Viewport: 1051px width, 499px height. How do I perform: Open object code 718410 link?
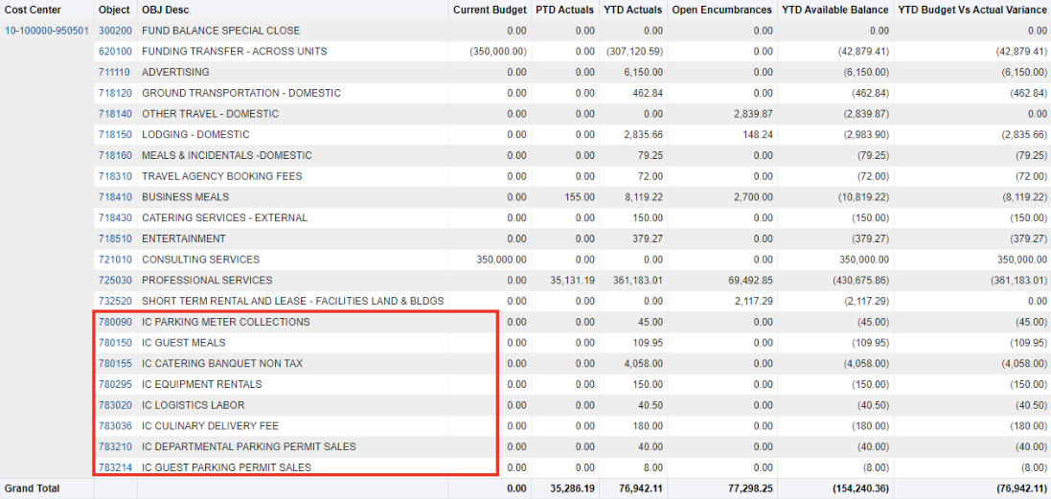point(115,197)
